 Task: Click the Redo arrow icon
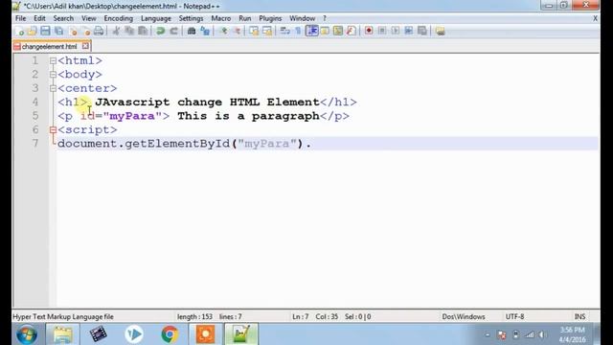pyautogui.click(x=173, y=31)
